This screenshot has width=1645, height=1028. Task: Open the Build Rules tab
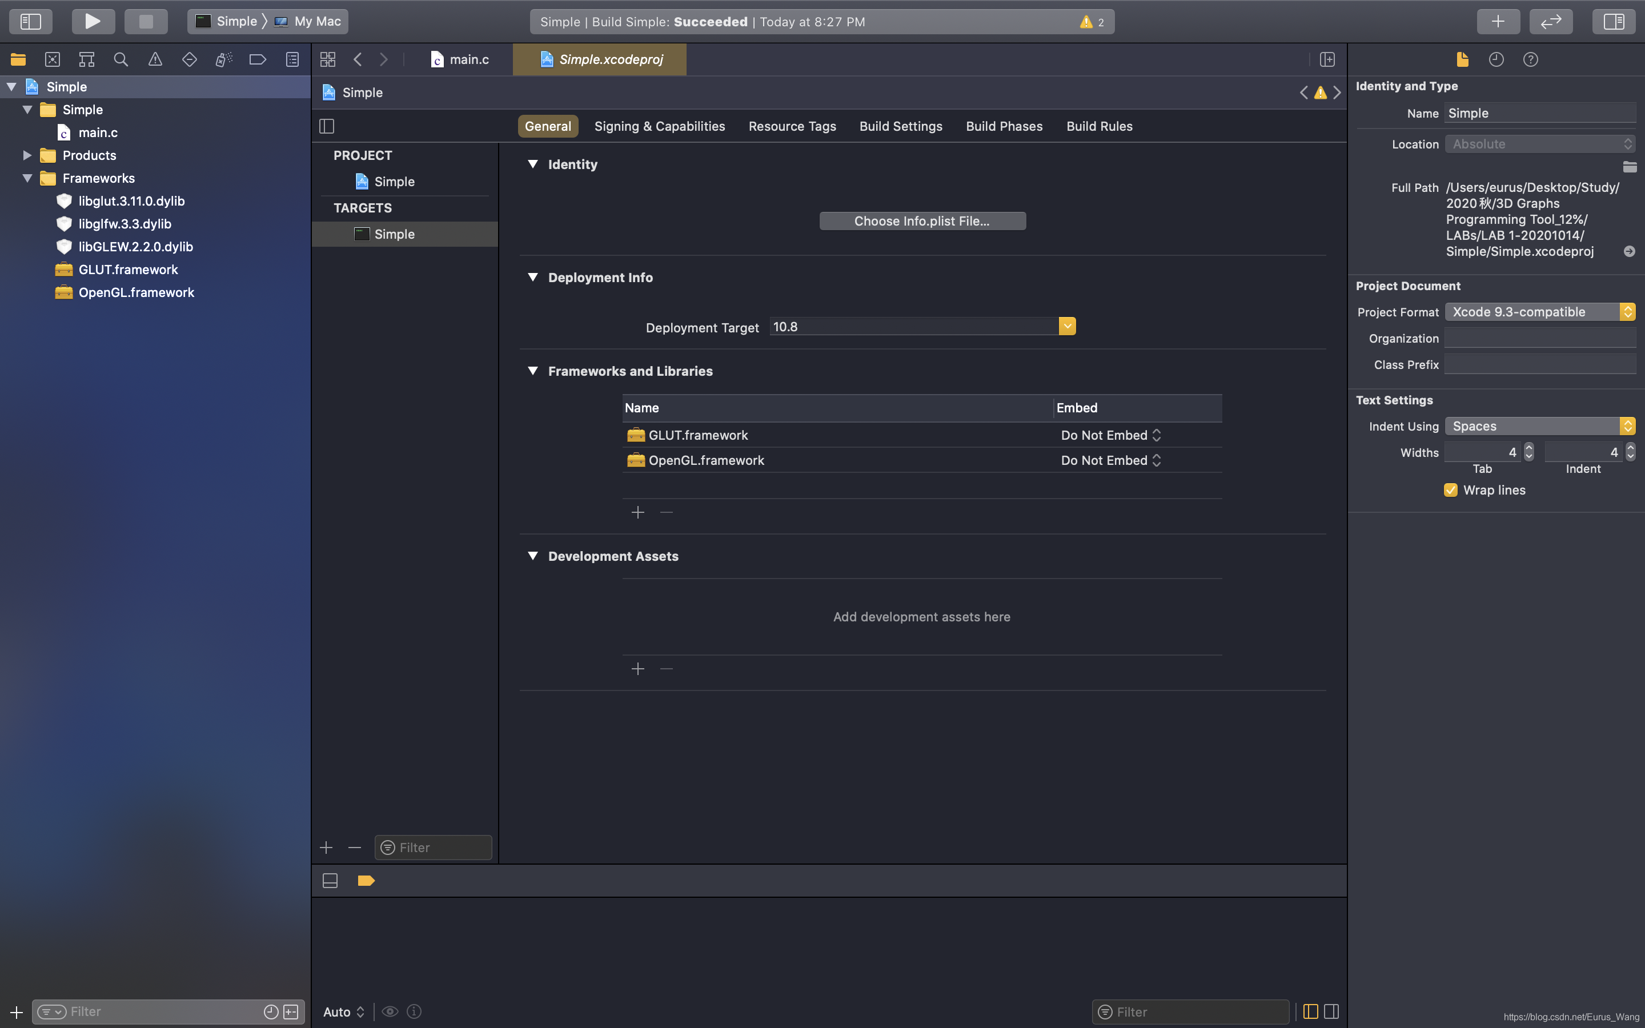(x=1099, y=126)
